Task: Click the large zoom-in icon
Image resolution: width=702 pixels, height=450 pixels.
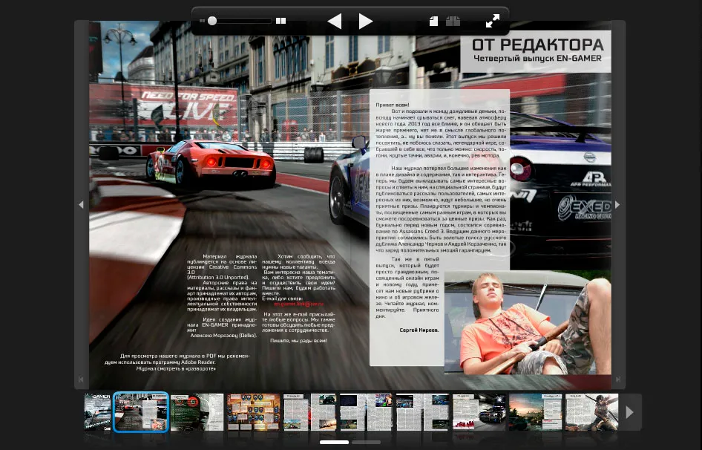Action: coord(281,22)
